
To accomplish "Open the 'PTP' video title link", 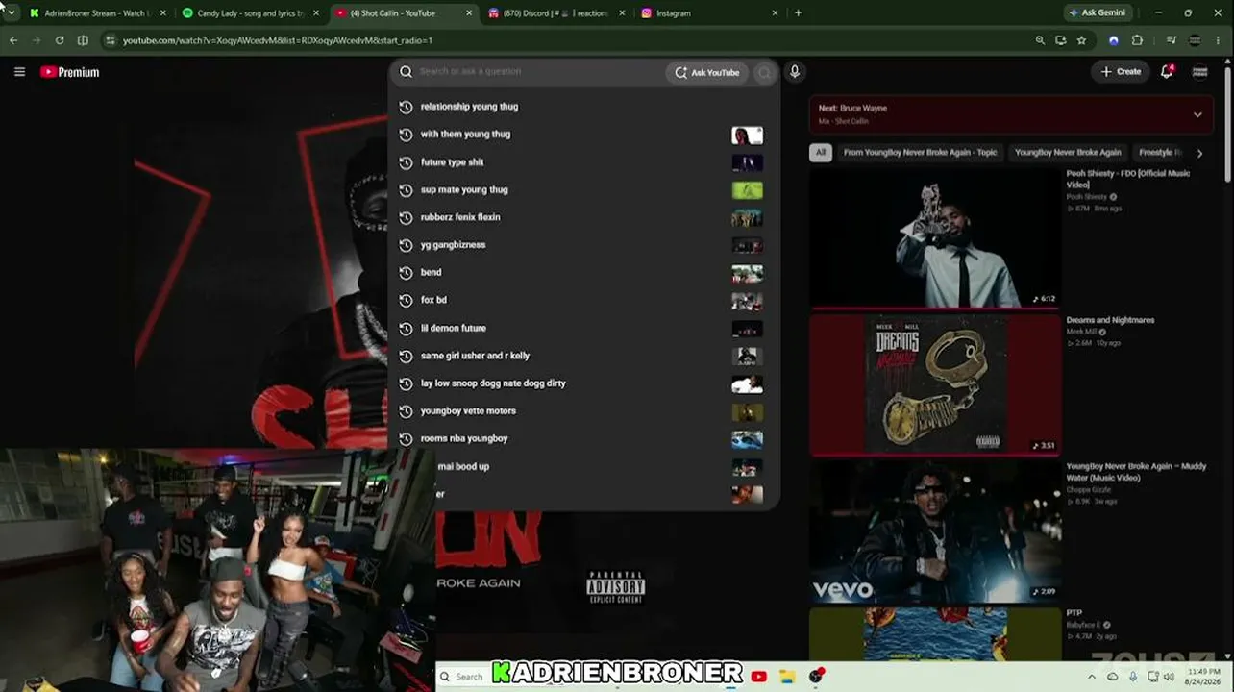I will (x=1074, y=613).
